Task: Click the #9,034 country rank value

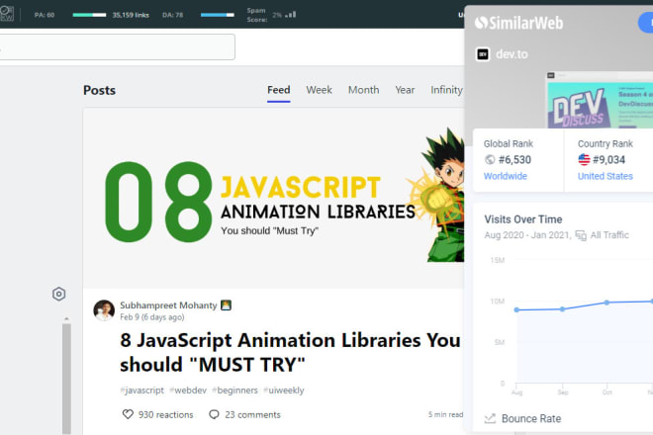Action: pos(608,160)
